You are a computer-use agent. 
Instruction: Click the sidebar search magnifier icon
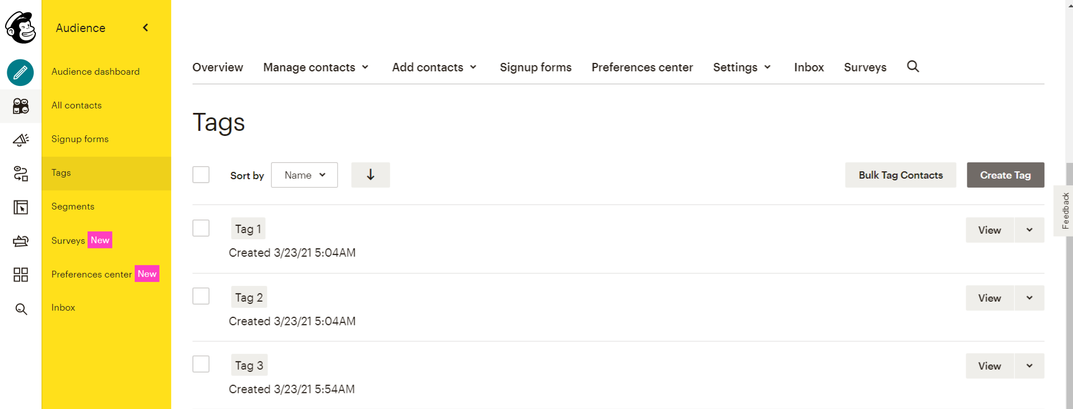click(20, 308)
